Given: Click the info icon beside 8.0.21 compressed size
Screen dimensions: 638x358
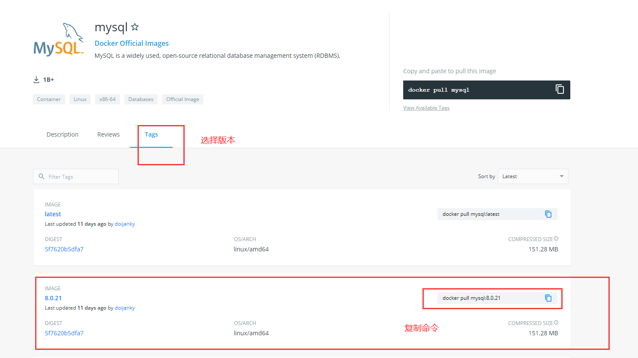Looking at the screenshot, I should (556, 323).
